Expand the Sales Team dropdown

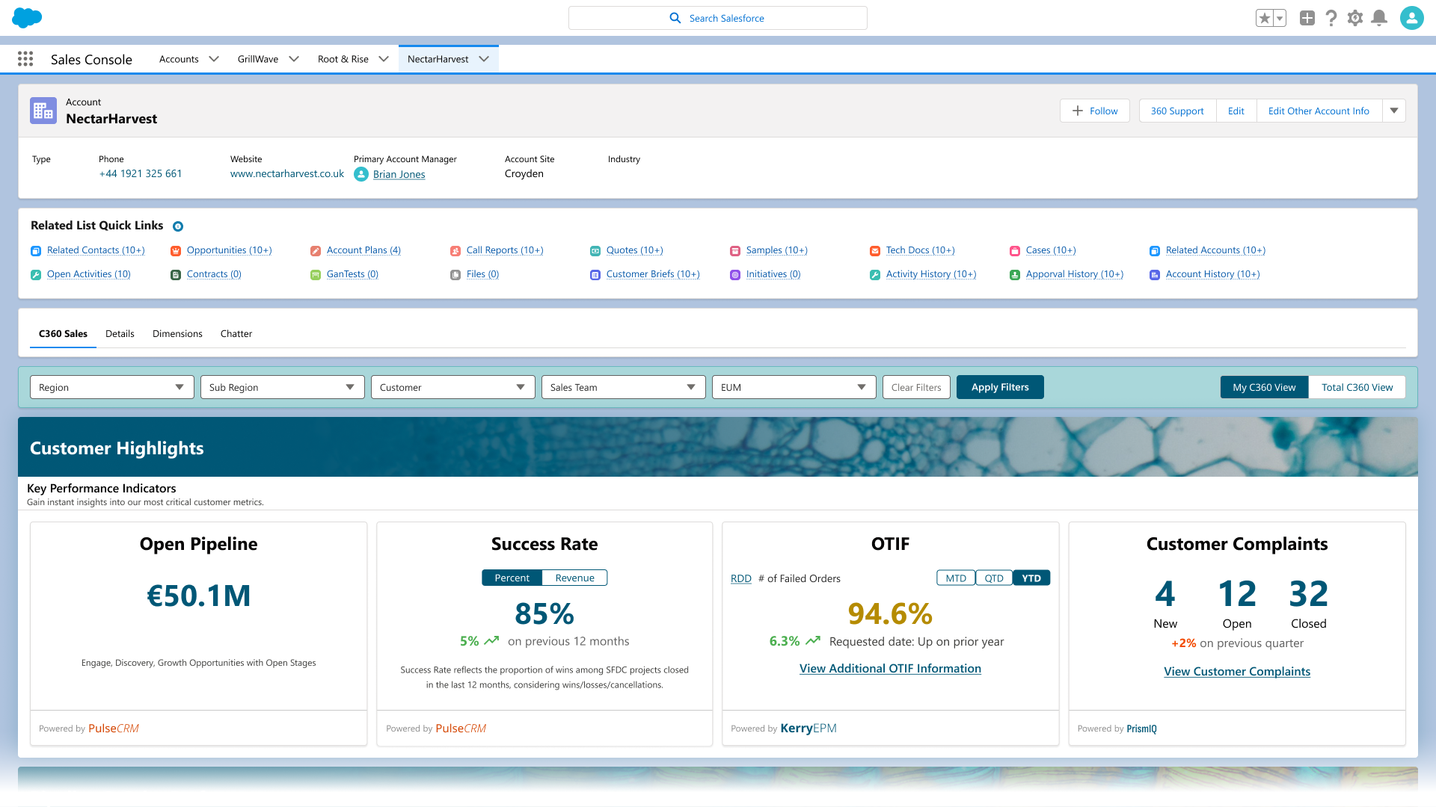[x=623, y=387]
